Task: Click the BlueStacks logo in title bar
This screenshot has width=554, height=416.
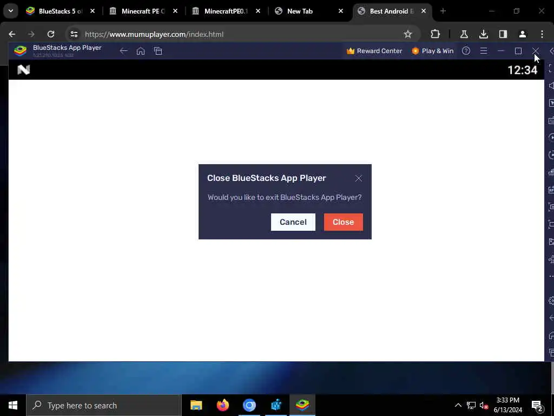Action: point(20,50)
